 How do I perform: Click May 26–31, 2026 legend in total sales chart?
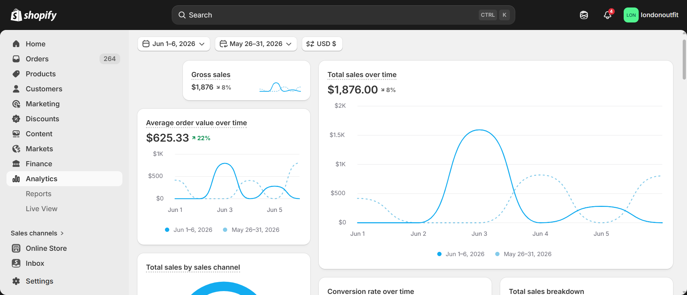tap(523, 254)
